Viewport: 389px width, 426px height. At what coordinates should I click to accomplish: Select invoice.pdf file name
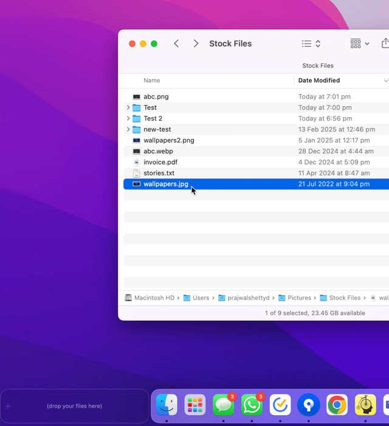(x=160, y=162)
